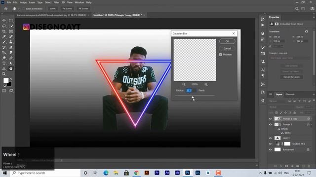Select the Dodge tool
The image size is (316, 177).
click(x=4, y=58)
